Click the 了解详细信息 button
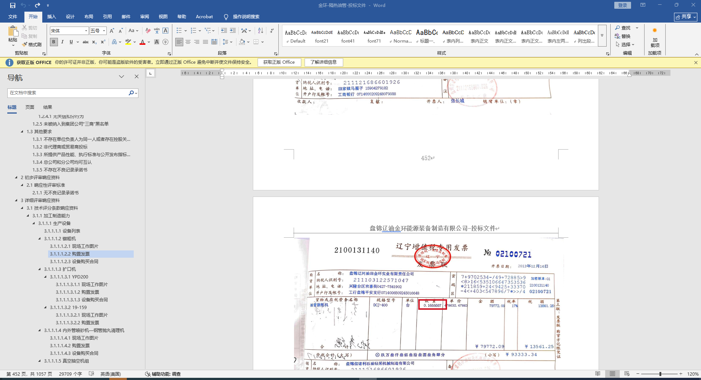The height and width of the screenshot is (380, 701). tap(324, 62)
